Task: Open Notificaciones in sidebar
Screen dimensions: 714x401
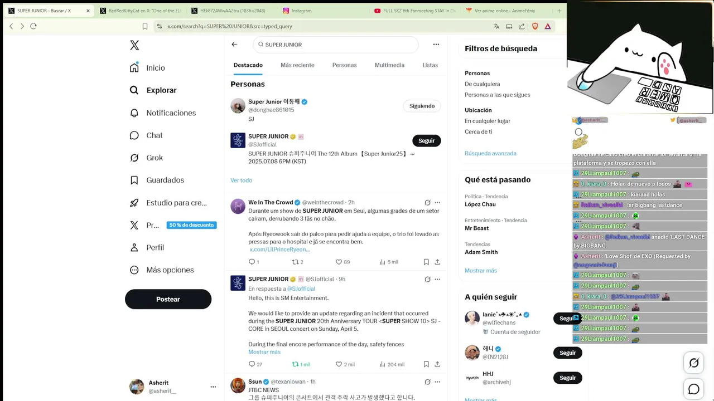Action: 163,113
